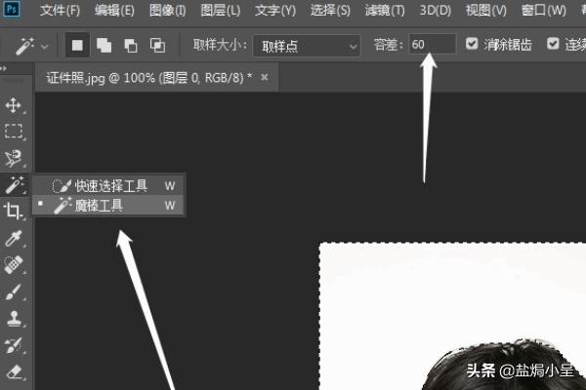Select the Clone Stamp tool
Screen dimensions: 586x390
pyautogui.click(x=14, y=318)
